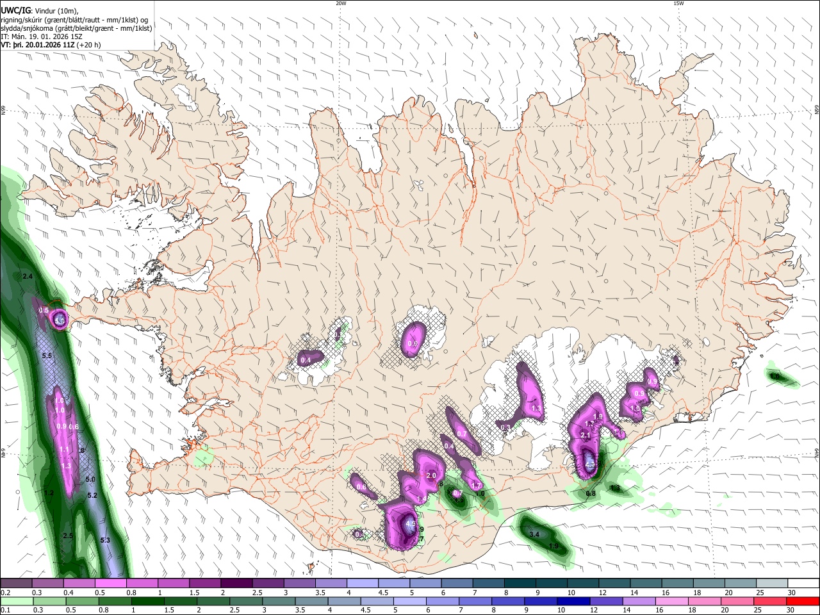Image resolution: width=820 pixels, height=615 pixels.
Task: Click the '15W' longitude label
Action: pos(678,3)
